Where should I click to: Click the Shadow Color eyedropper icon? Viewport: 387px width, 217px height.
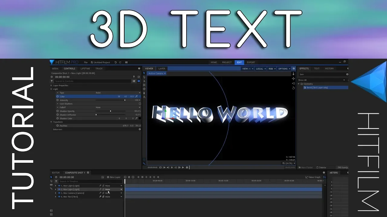(136, 118)
